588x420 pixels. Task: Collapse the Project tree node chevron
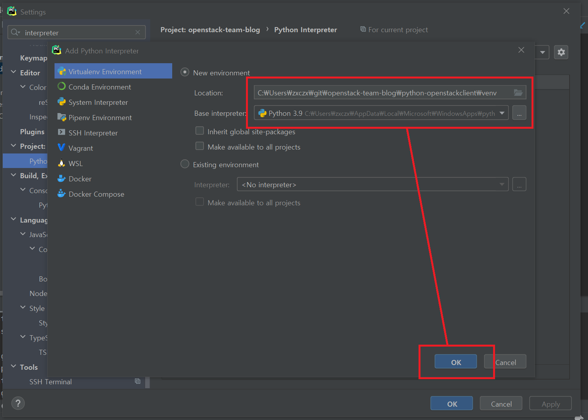[14, 146]
